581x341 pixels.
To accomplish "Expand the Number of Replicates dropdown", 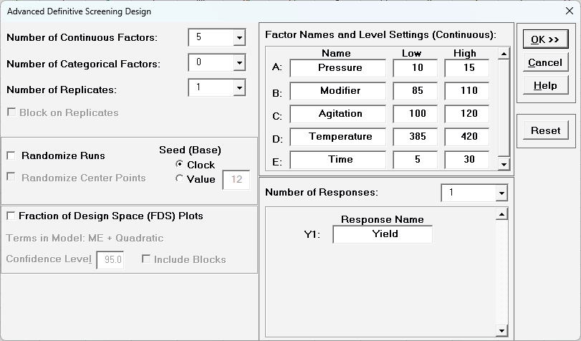I will pos(239,88).
